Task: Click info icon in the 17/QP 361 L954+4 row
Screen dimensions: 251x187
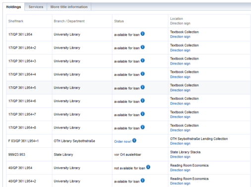Action: (142, 74)
